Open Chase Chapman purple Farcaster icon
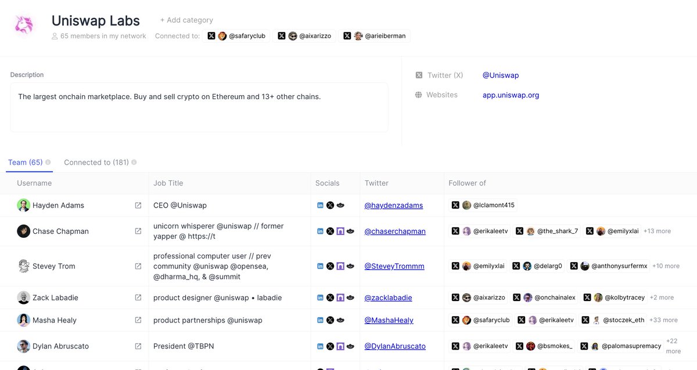Screen dimensions: 697x370 click(x=340, y=231)
